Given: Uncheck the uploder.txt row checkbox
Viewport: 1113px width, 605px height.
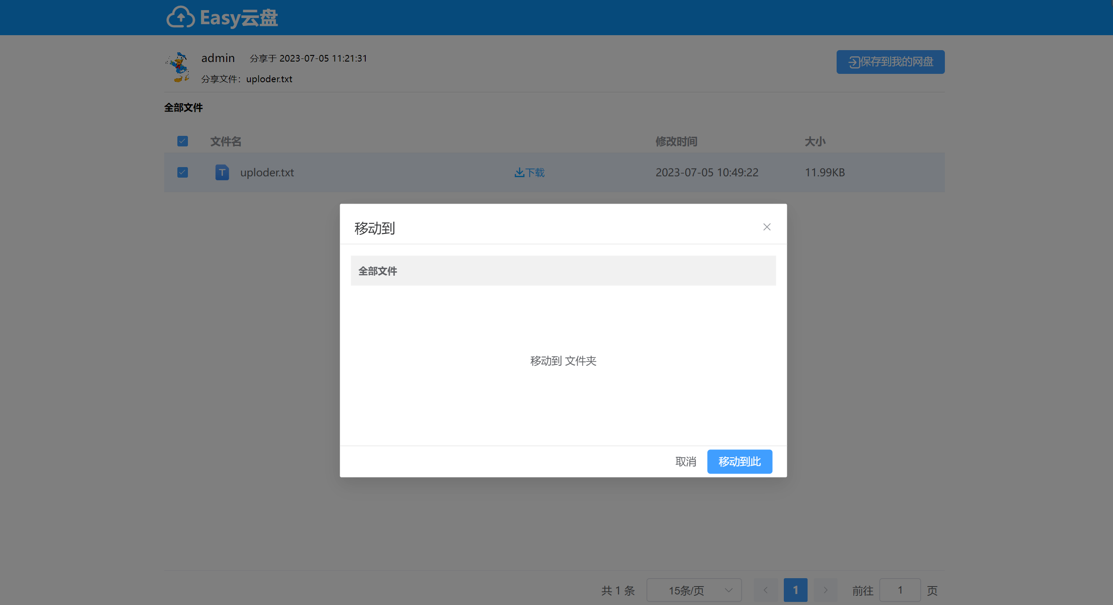Looking at the screenshot, I should pyautogui.click(x=182, y=172).
